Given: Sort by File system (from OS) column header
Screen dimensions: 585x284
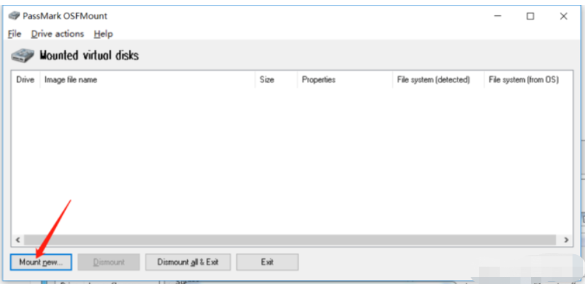Looking at the screenshot, I should click(x=528, y=80).
